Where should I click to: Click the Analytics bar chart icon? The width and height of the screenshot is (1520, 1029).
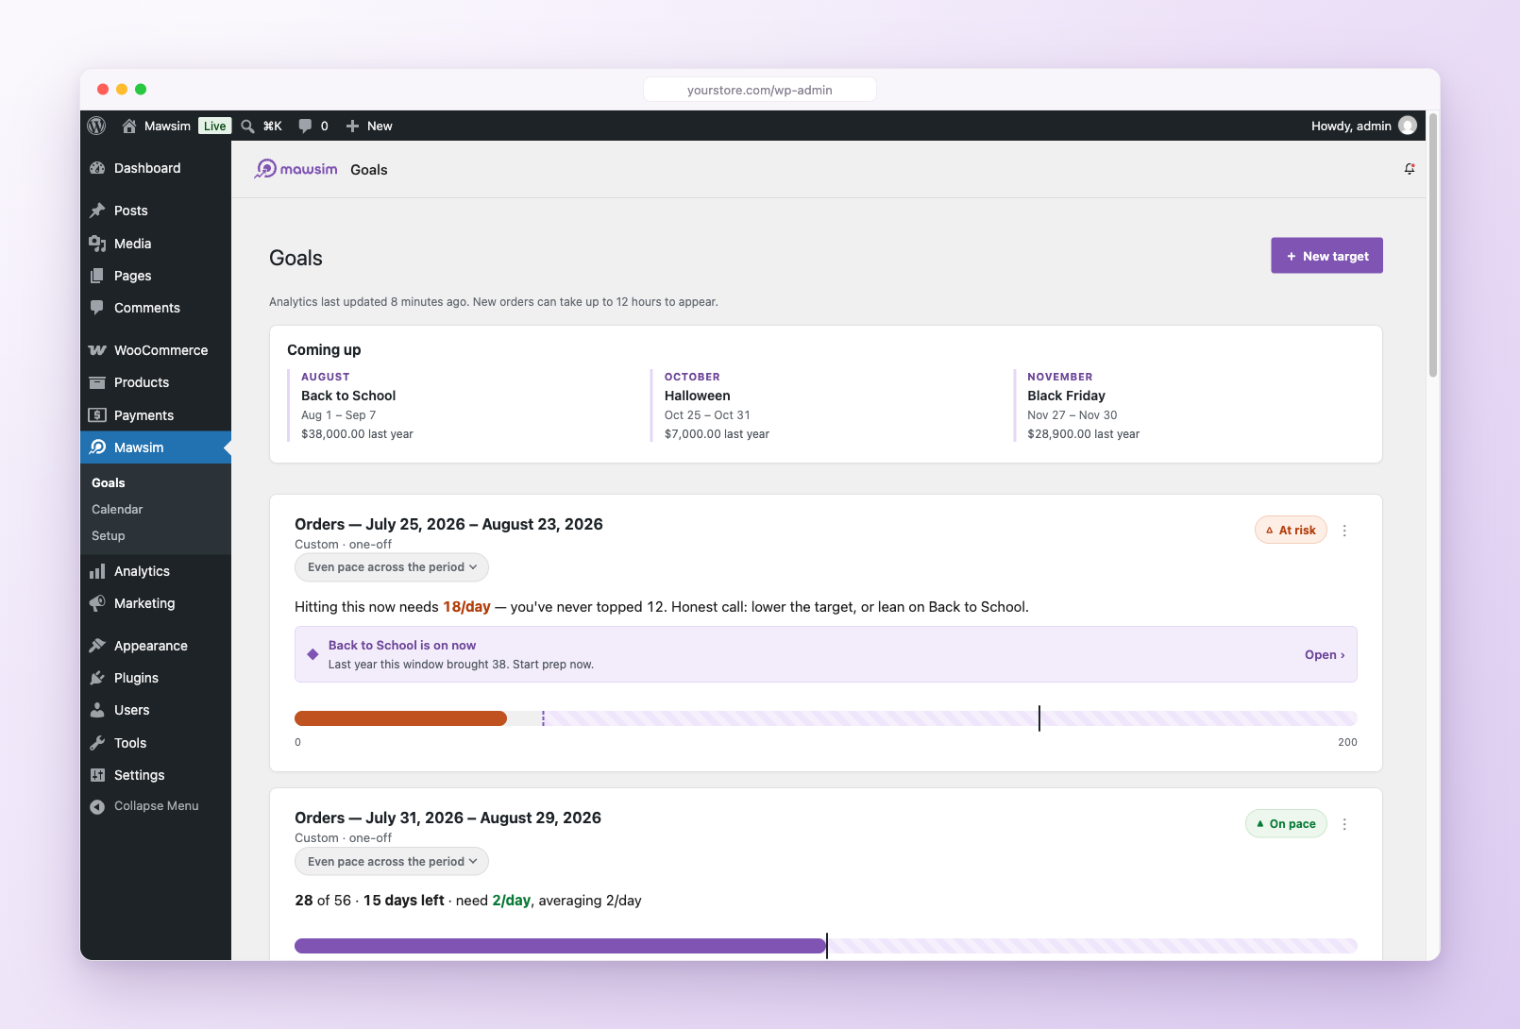pos(97,571)
